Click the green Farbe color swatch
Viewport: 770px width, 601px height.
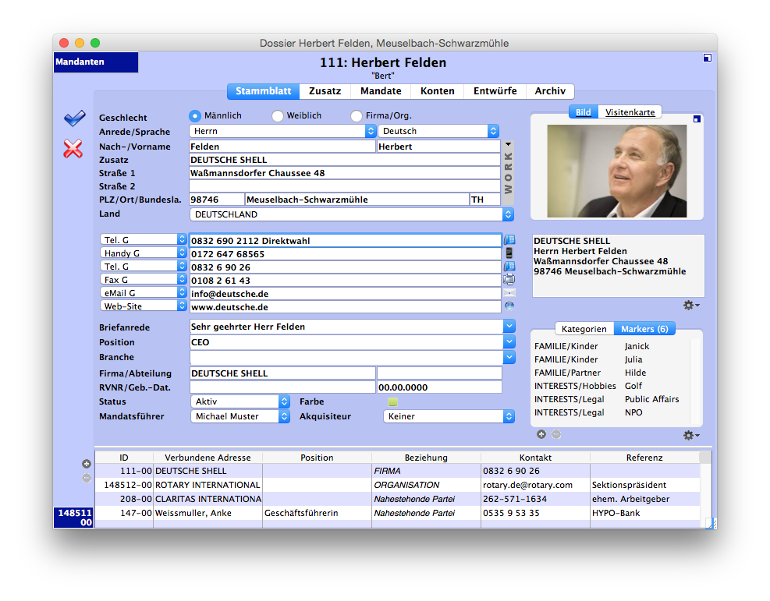click(x=392, y=401)
